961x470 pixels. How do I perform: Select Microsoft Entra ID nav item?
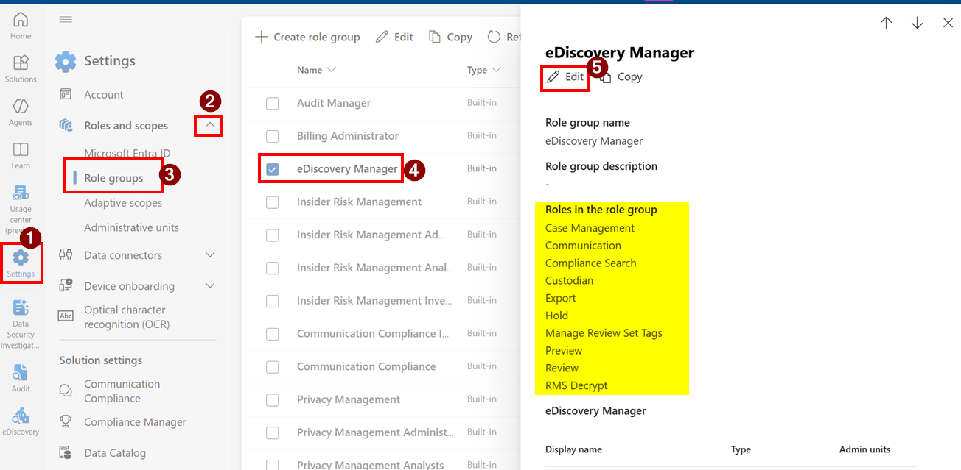(x=127, y=153)
